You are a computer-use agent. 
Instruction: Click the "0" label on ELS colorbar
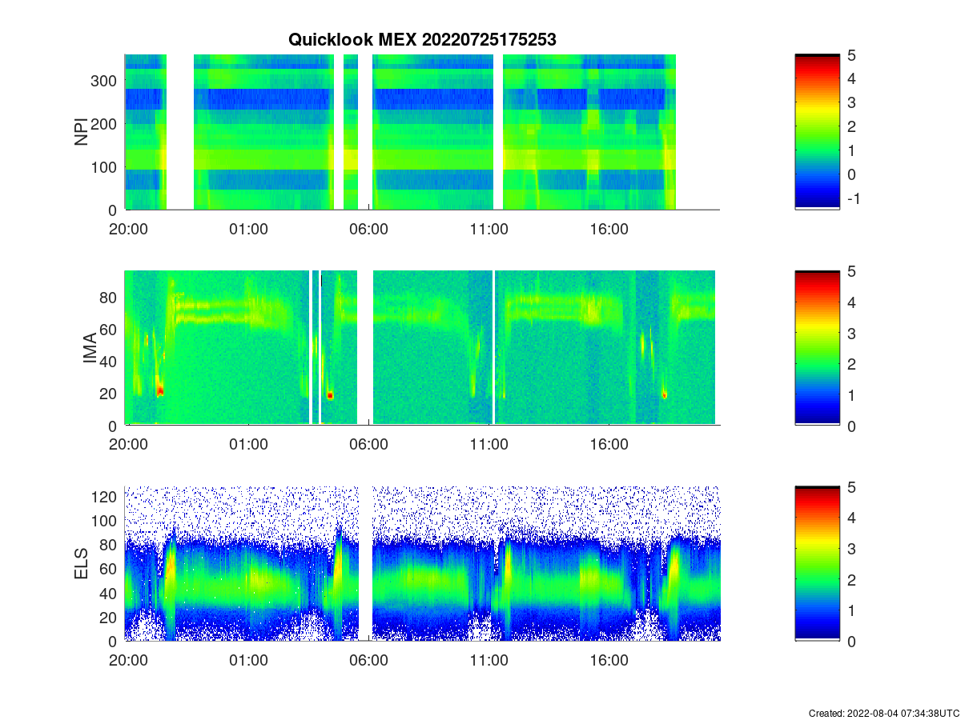pyautogui.click(x=850, y=641)
